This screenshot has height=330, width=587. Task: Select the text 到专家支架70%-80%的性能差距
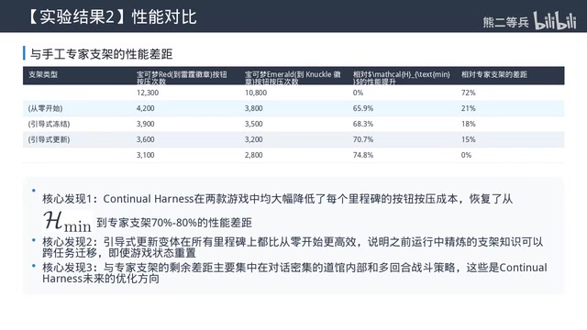(x=174, y=223)
